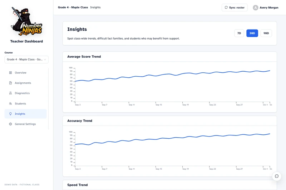Open Diagnostics in sidebar
This screenshot has width=286, height=190.
(25, 93)
